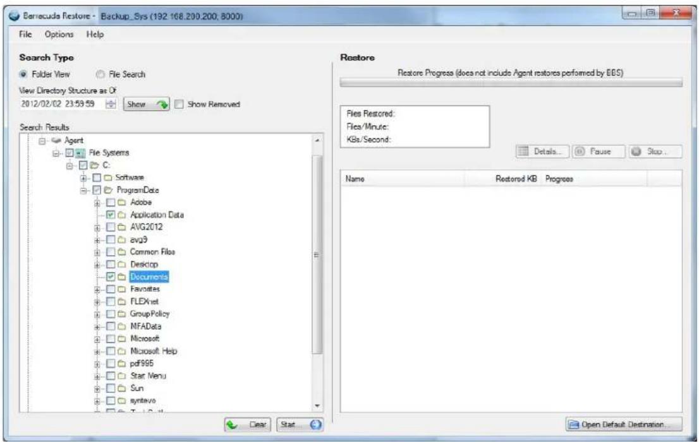Click the Sun folder icon
This screenshot has width=699, height=442.
pos(122,388)
